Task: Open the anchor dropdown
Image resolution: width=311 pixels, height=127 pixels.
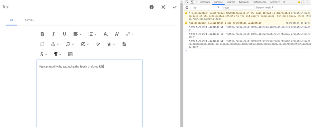Action: tap(55, 44)
